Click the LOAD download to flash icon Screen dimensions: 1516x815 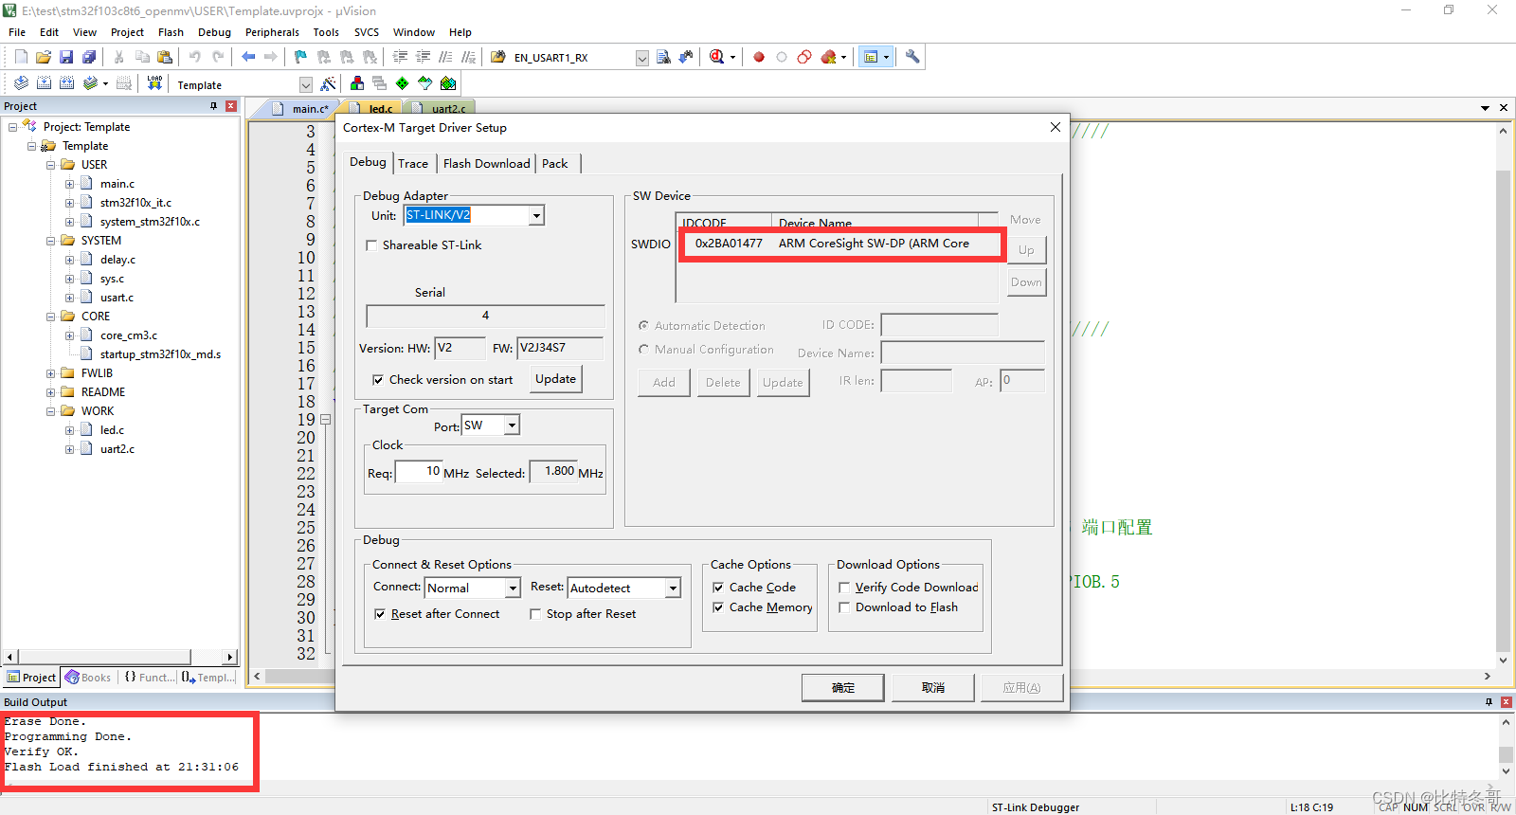pos(154,83)
